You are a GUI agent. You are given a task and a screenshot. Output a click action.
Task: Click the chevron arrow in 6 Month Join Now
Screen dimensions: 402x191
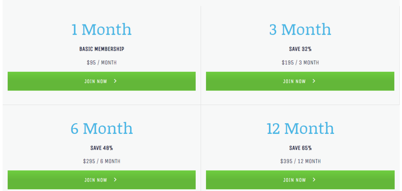[115, 180]
